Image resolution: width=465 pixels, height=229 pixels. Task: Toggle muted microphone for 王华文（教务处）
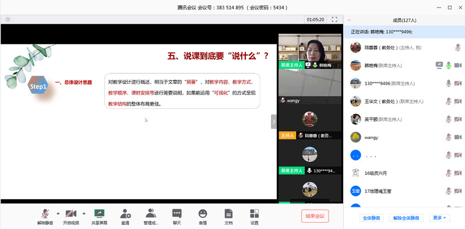point(449,101)
